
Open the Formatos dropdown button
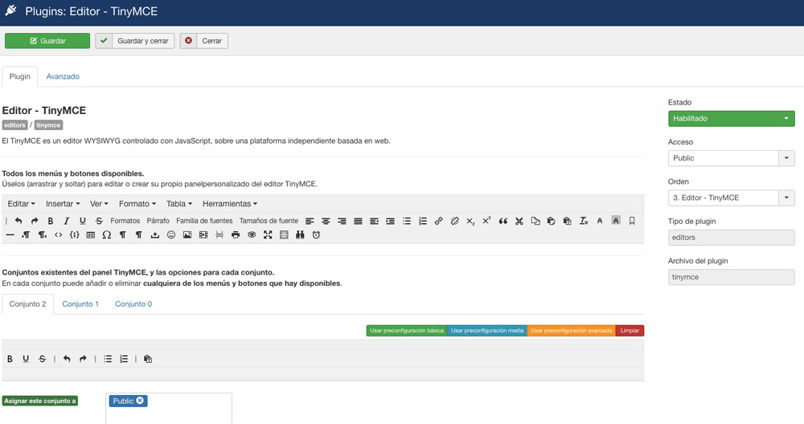click(x=125, y=221)
